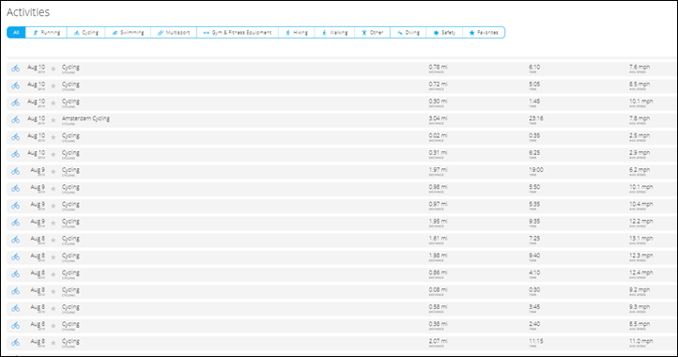Click the 19:00 time value
The width and height of the screenshot is (678, 357).
pos(536,170)
